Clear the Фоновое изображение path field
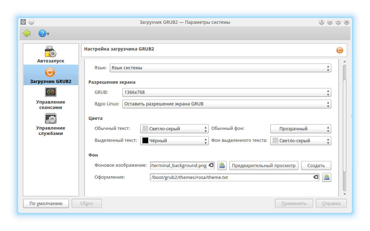Viewport: 370px width, 231px height. pyautogui.click(x=211, y=165)
